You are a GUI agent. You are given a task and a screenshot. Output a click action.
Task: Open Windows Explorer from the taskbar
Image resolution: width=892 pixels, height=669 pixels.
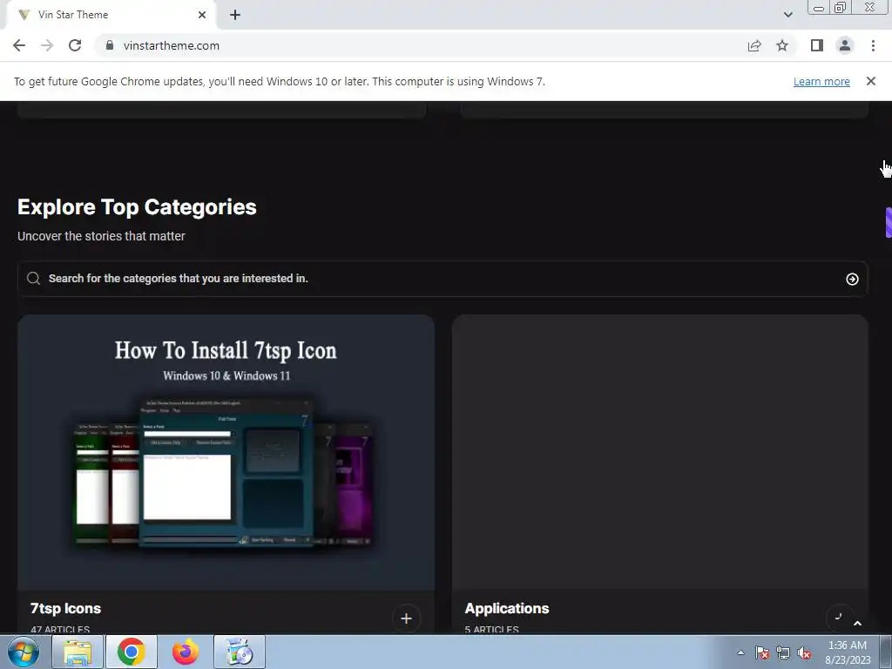[x=78, y=652]
